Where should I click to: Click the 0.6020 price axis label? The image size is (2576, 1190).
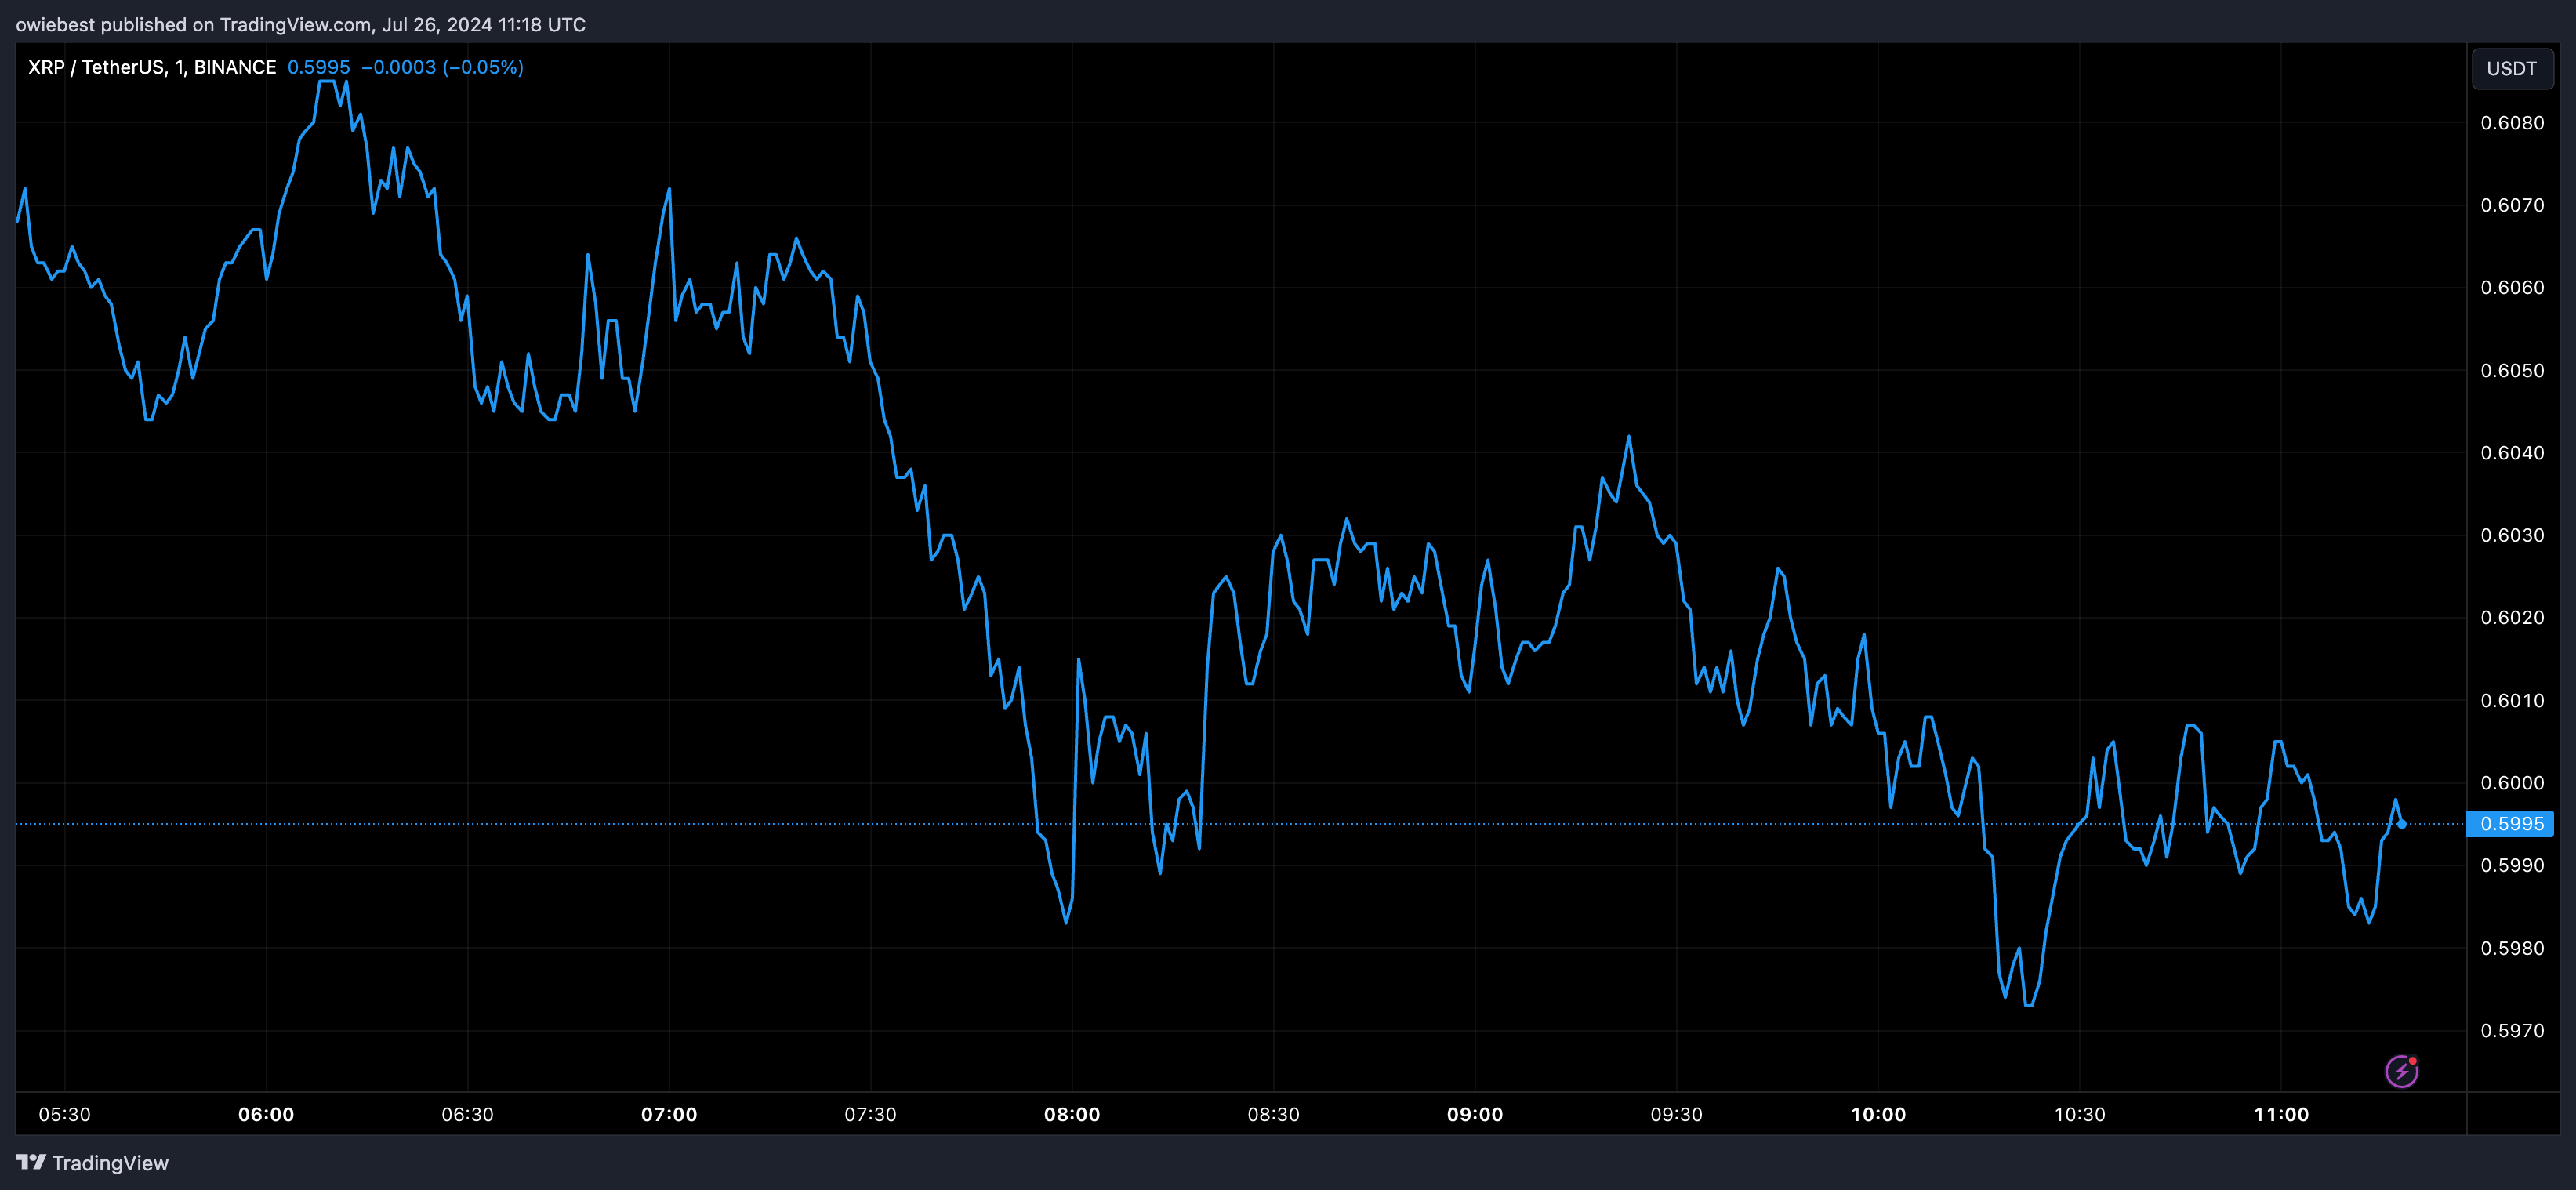(x=2512, y=618)
